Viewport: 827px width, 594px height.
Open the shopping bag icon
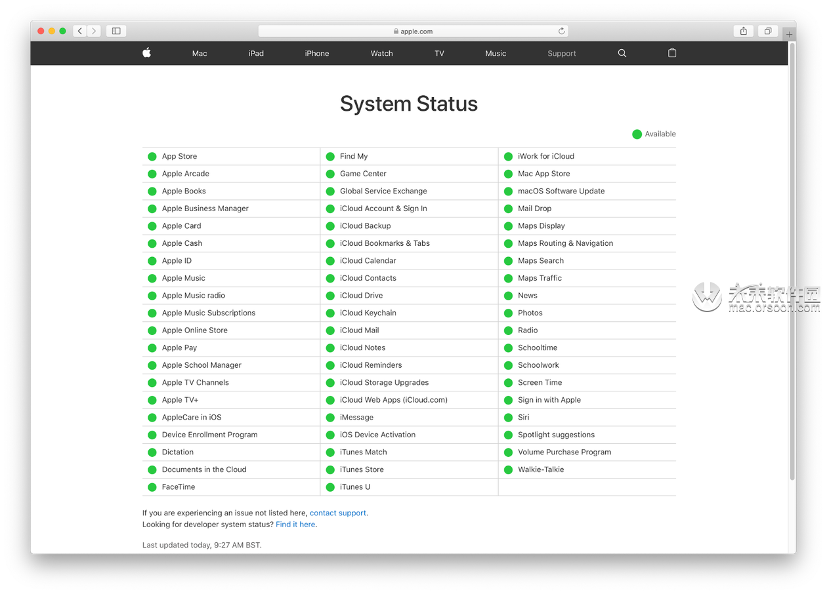tap(672, 53)
